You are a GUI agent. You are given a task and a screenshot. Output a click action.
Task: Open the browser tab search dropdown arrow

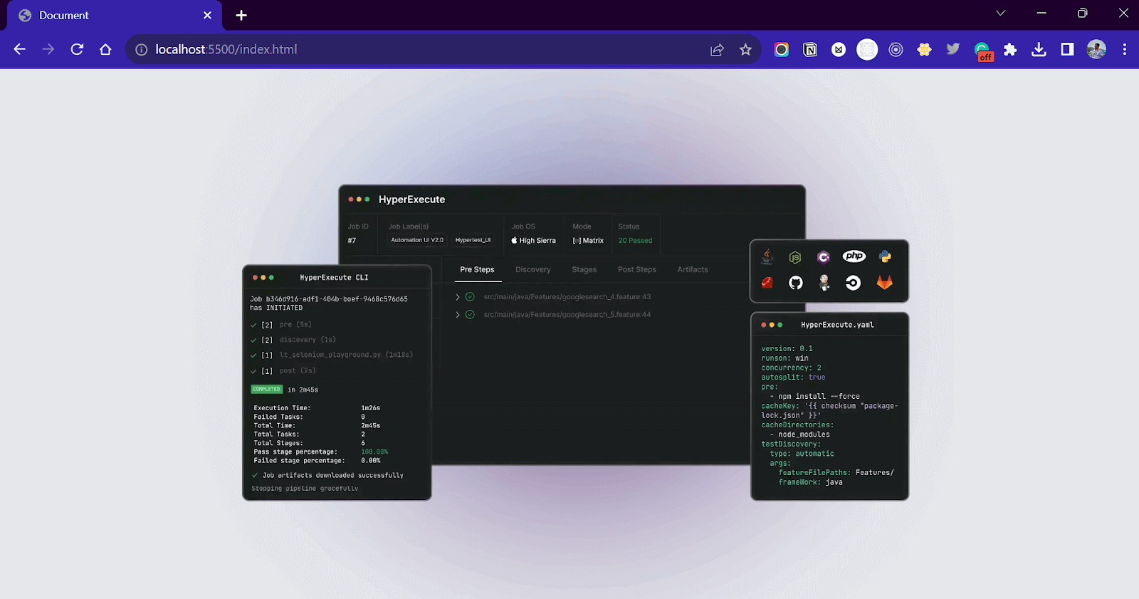pyautogui.click(x=1000, y=14)
